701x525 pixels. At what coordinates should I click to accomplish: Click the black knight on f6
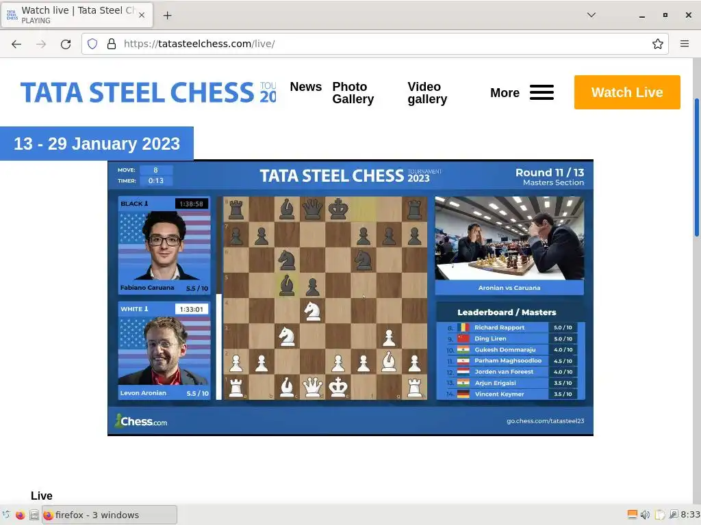click(364, 260)
